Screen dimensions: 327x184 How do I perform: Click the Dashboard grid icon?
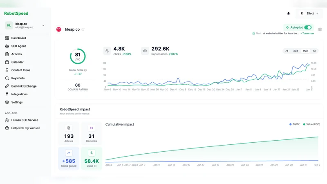pos(7,38)
